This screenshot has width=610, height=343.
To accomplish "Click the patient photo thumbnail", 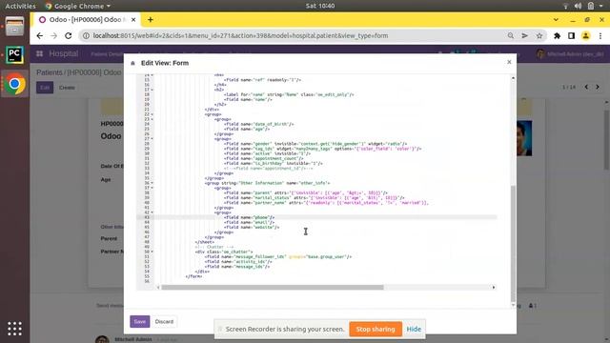I will click(524, 138).
